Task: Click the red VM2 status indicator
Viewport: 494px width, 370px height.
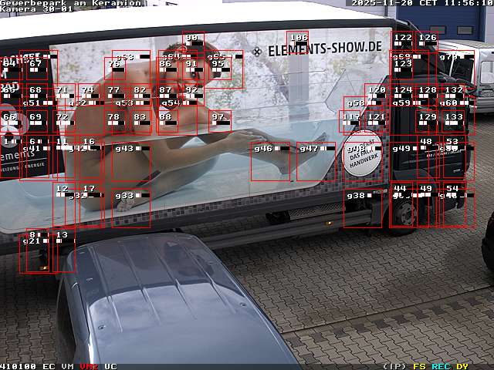Action: click(x=89, y=366)
